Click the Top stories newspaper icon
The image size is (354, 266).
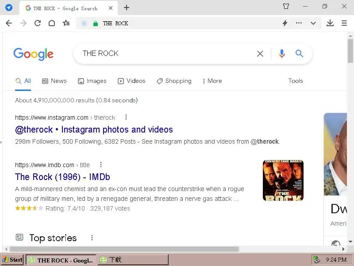click(19, 237)
